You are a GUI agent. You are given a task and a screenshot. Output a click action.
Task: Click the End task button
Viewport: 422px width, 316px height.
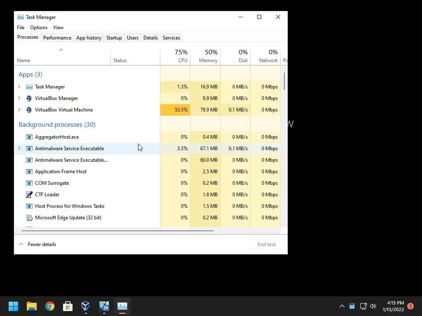(267, 244)
